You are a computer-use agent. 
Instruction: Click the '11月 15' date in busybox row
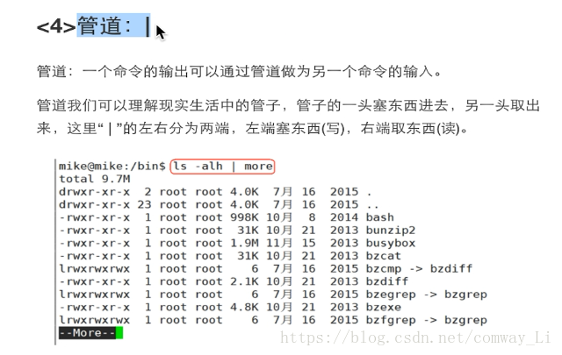click(x=291, y=243)
